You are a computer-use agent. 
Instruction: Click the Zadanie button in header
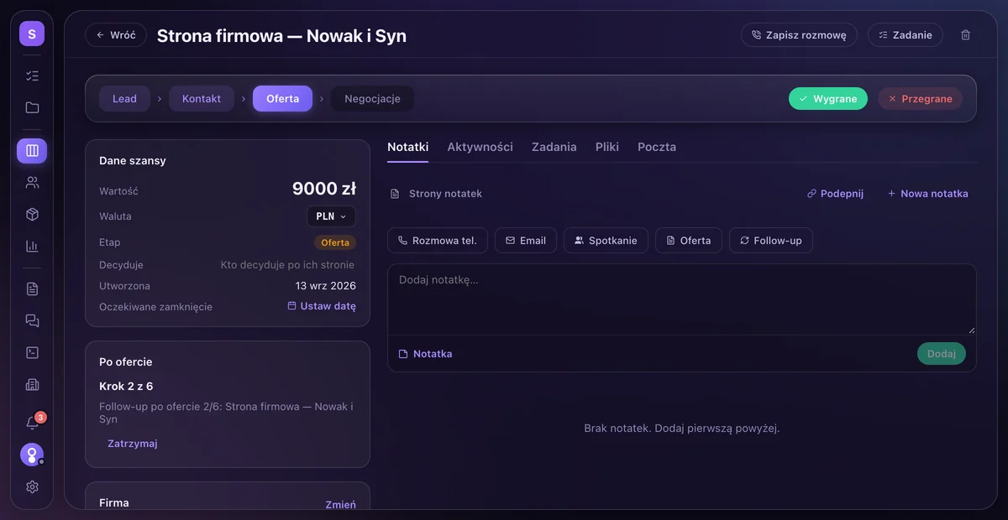pos(905,35)
